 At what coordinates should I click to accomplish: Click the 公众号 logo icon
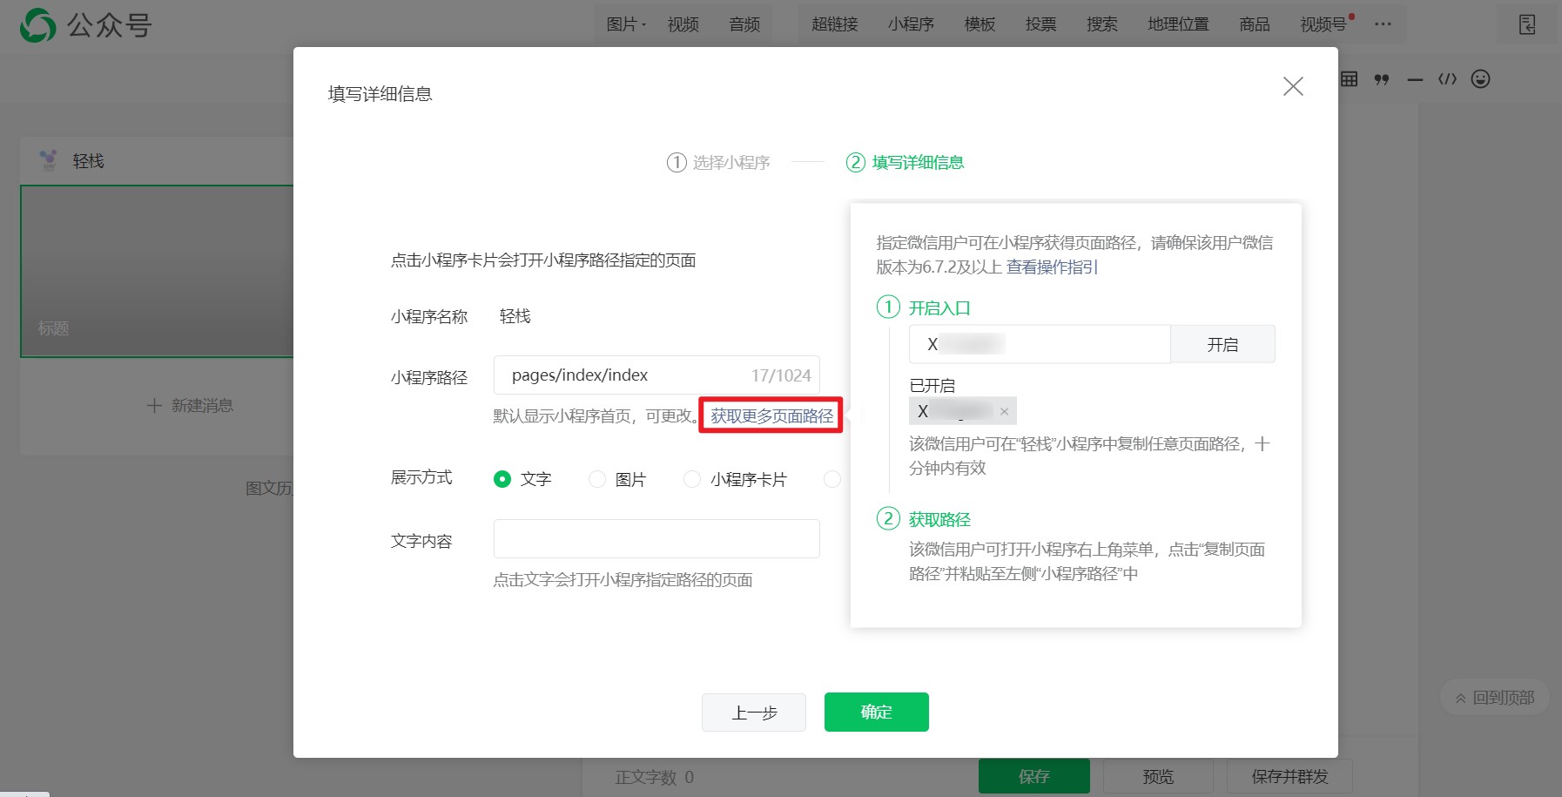click(x=36, y=24)
